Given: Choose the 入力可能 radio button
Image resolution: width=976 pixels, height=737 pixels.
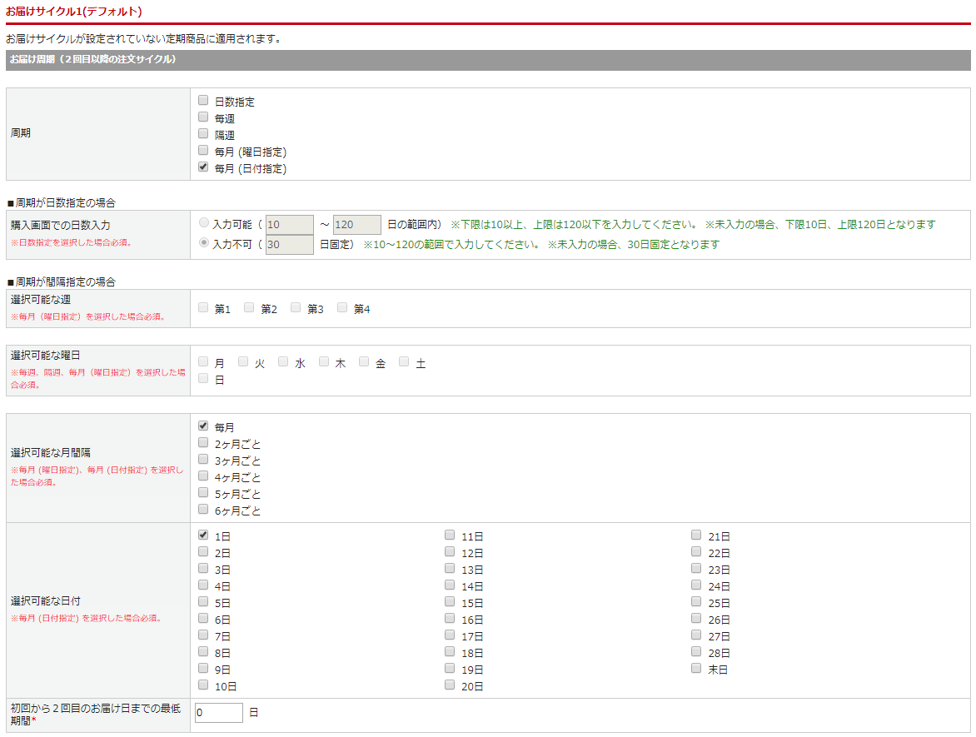Looking at the screenshot, I should click(x=204, y=223).
